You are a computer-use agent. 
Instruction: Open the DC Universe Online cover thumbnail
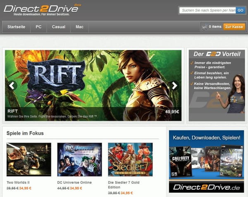[x=79, y=159]
